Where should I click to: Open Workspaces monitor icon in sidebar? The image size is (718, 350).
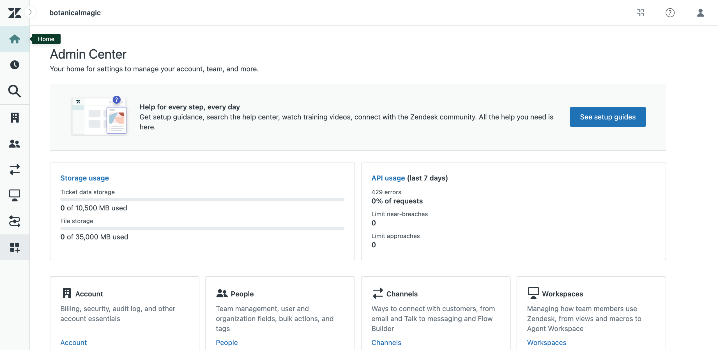[15, 195]
